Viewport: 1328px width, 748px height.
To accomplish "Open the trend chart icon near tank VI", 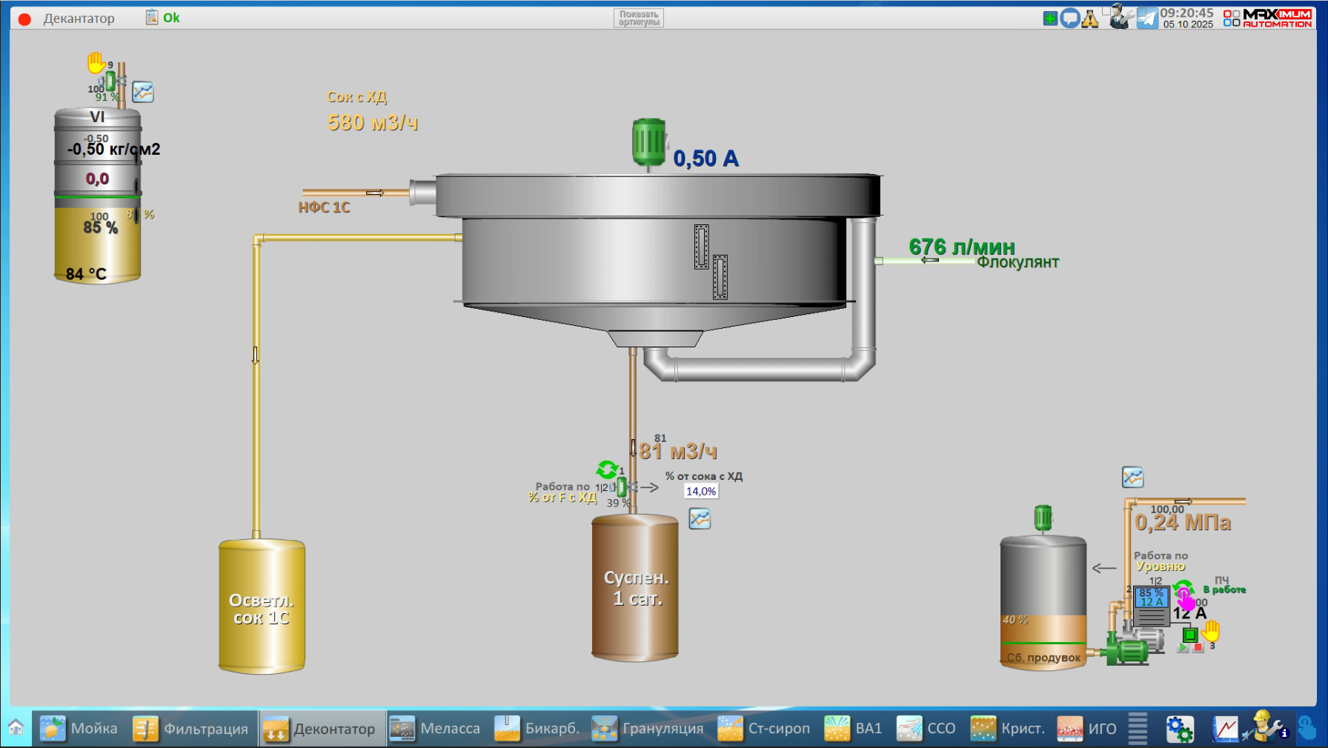I will [143, 93].
